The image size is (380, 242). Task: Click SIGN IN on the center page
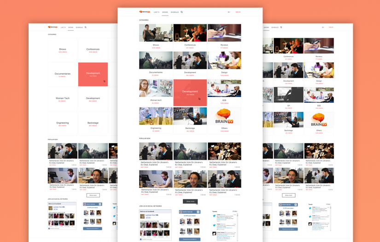click(x=238, y=12)
